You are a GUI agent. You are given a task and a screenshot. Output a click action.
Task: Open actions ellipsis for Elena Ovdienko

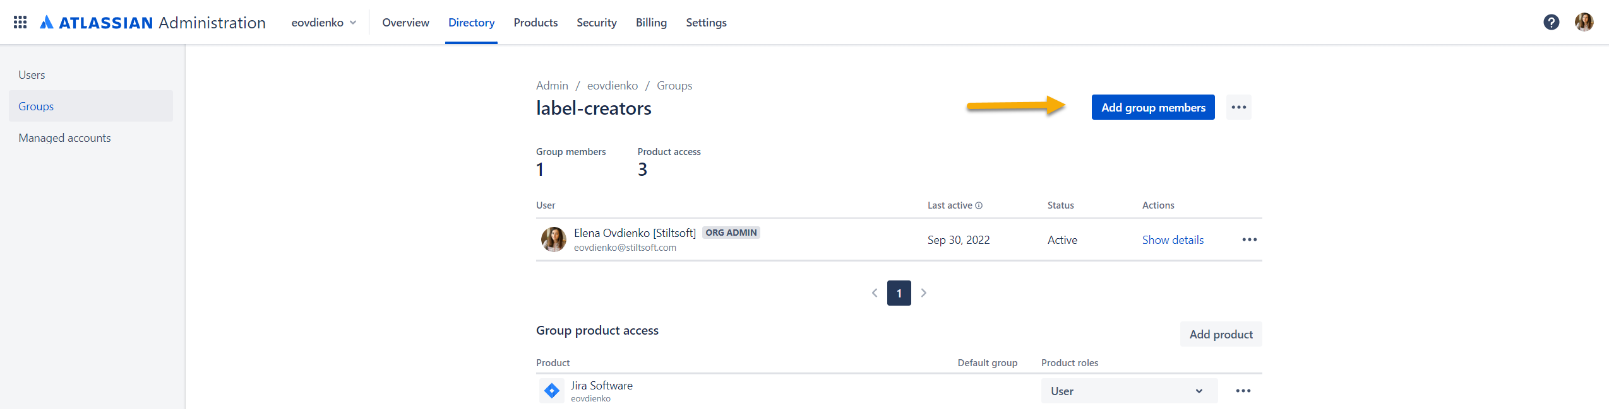click(1249, 239)
